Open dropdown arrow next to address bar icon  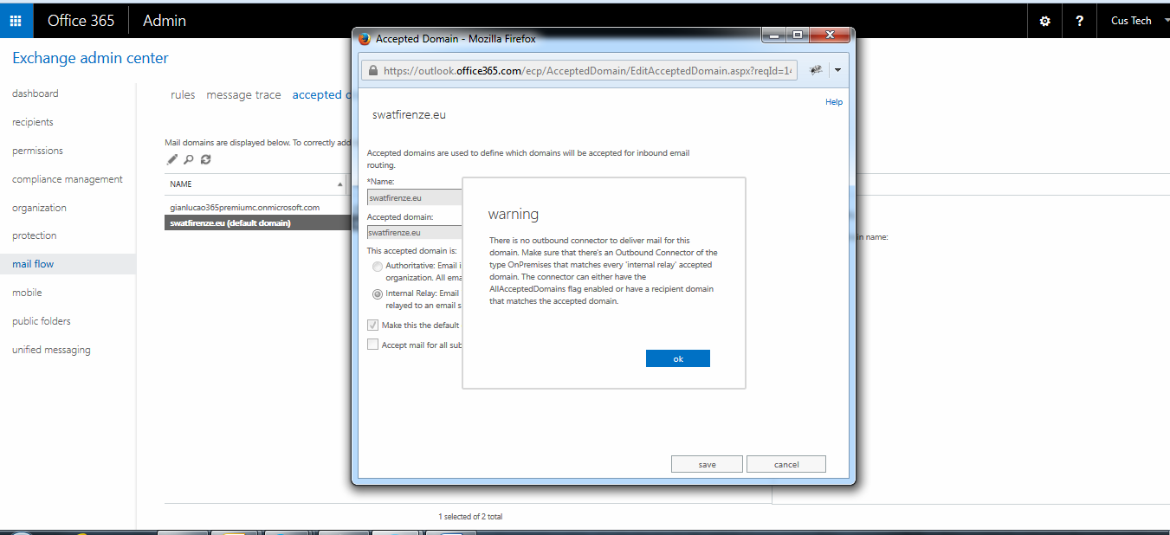[837, 71]
